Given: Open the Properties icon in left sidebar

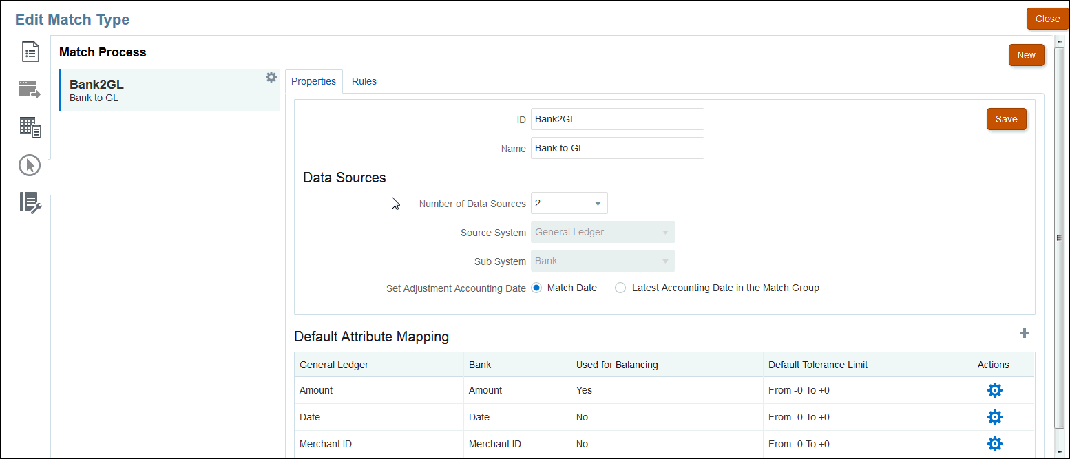Looking at the screenshot, I should pos(30,52).
